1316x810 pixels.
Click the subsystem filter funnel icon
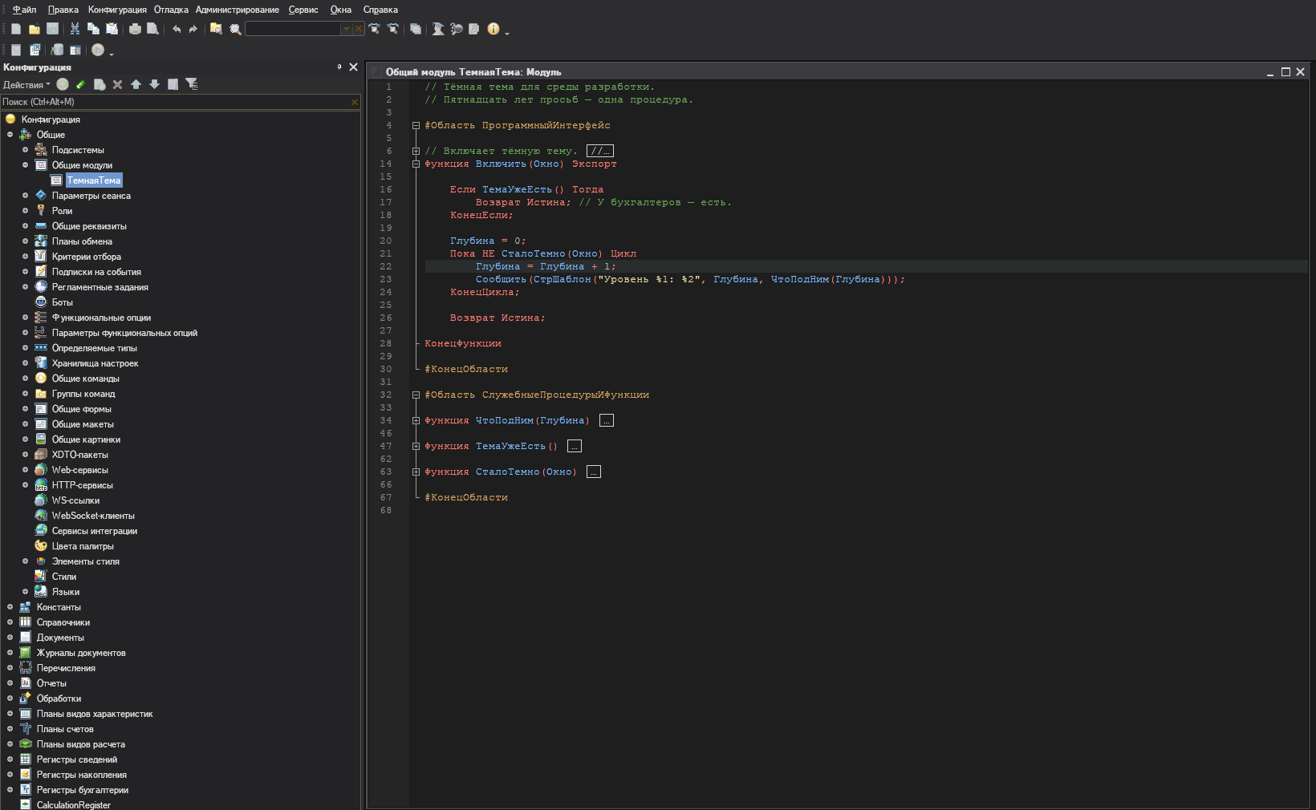tap(192, 84)
